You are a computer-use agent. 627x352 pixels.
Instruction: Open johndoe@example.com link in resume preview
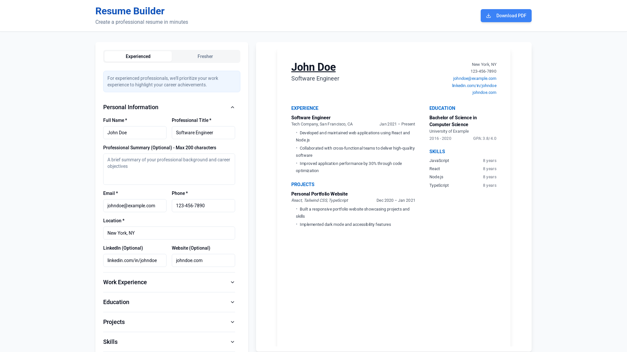(x=474, y=79)
